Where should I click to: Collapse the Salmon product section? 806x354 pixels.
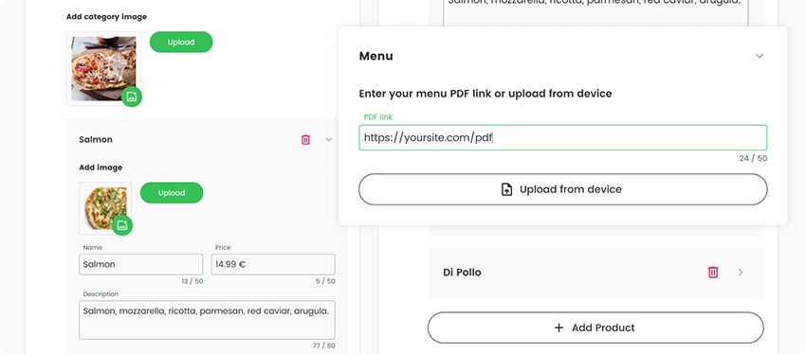[x=329, y=139]
